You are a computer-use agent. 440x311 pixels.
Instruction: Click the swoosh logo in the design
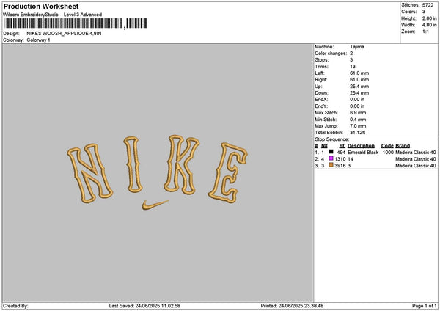[155, 205]
